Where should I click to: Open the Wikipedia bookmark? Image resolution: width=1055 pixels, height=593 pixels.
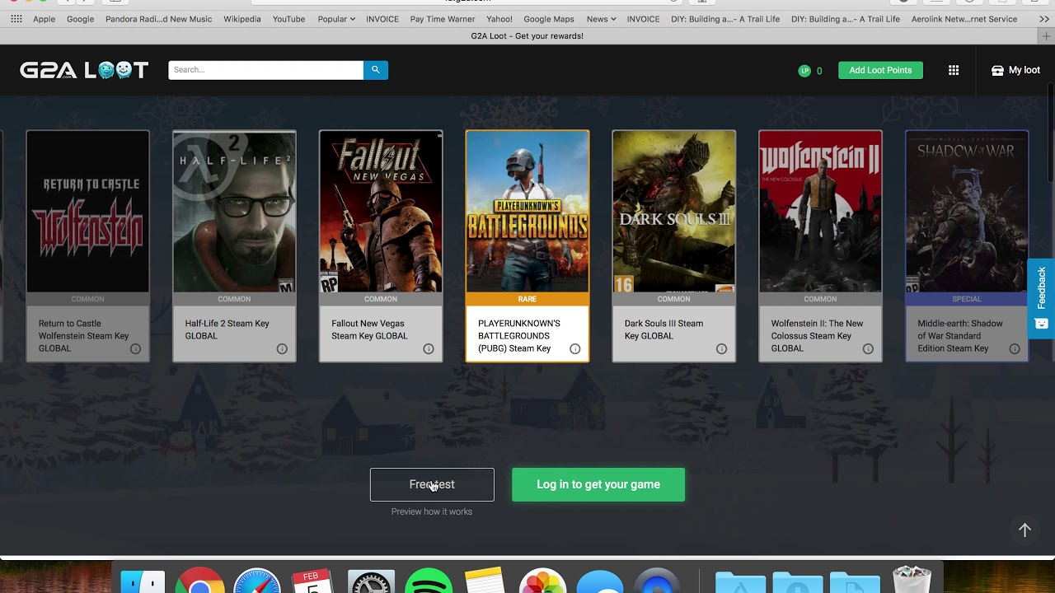pos(242,19)
